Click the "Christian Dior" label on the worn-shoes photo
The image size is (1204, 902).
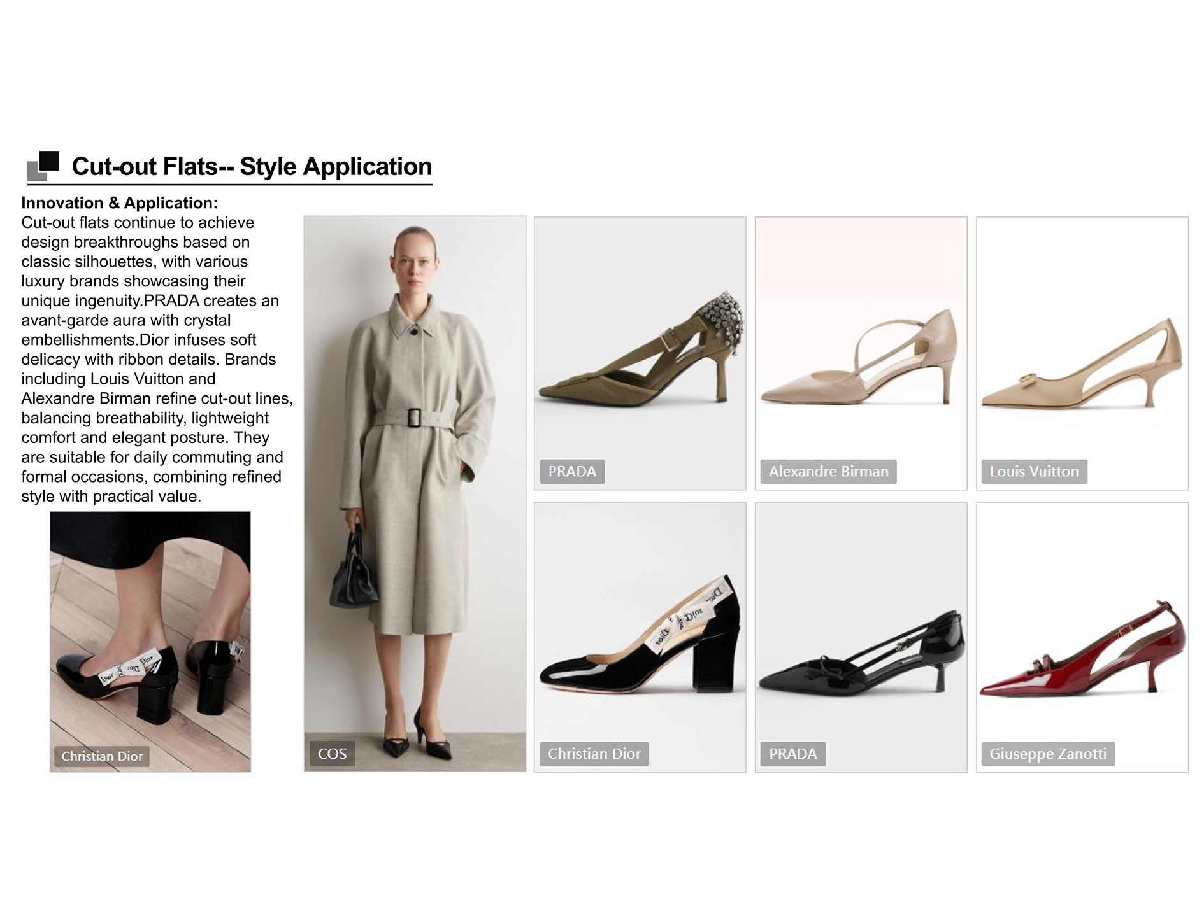[102, 756]
